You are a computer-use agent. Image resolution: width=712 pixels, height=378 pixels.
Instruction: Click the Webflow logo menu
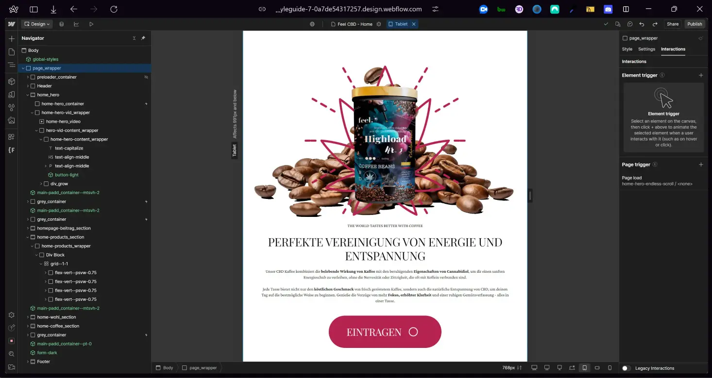(x=12, y=24)
